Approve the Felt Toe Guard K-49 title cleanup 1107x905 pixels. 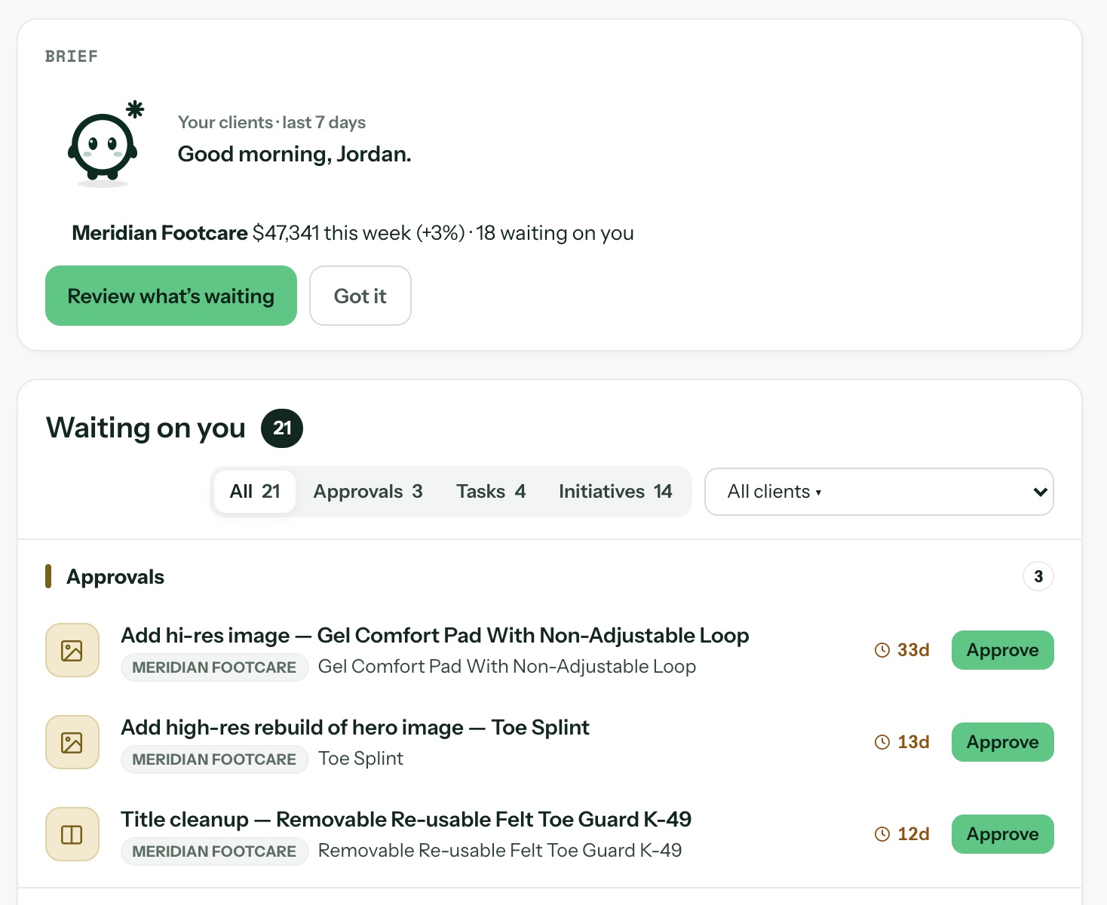pyautogui.click(x=1002, y=834)
